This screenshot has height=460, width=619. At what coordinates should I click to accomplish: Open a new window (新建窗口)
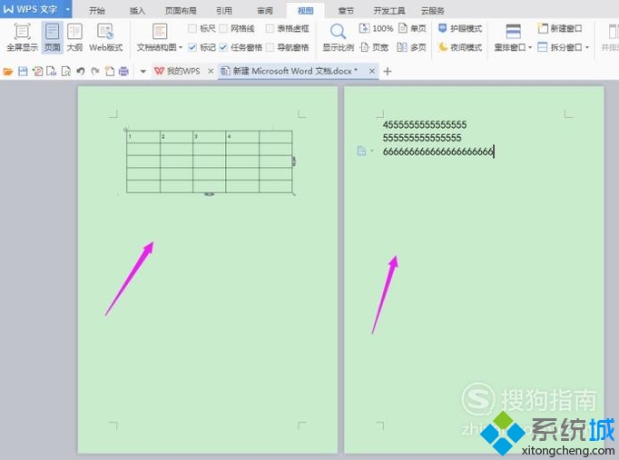[560, 28]
